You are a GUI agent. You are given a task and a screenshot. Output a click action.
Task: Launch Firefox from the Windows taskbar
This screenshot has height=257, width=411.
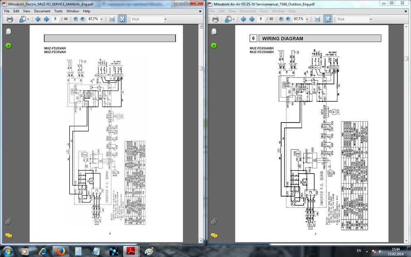point(60,251)
